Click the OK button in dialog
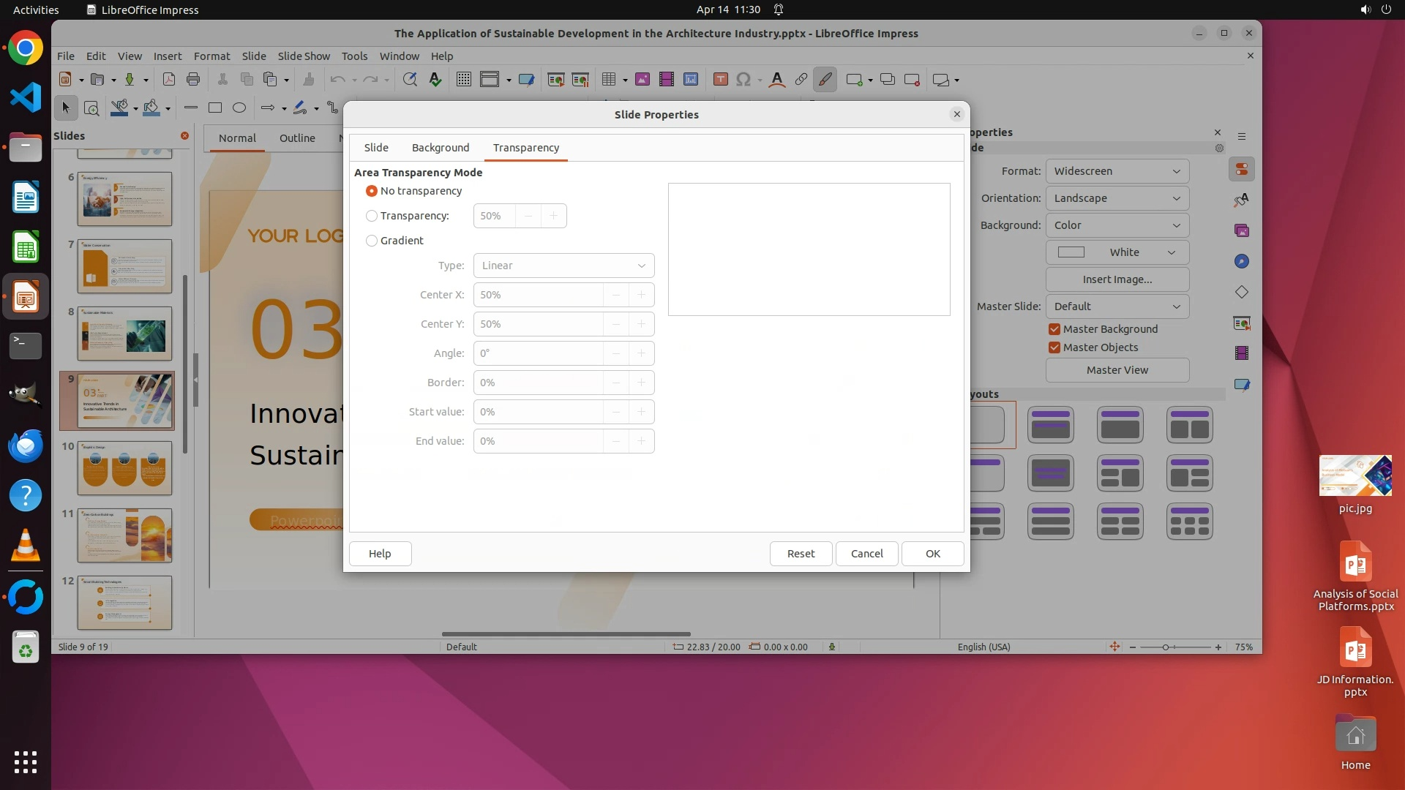This screenshot has height=790, width=1405. (932, 554)
